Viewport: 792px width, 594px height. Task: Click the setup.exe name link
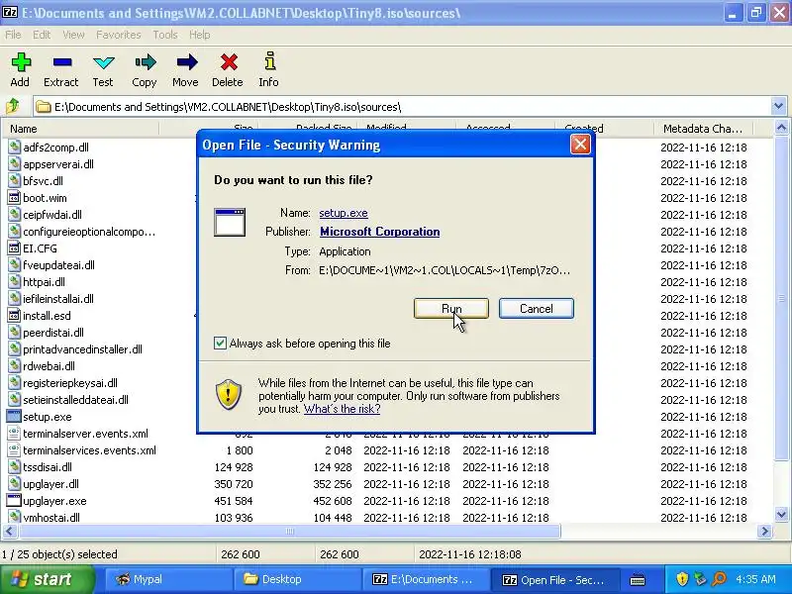coord(344,213)
